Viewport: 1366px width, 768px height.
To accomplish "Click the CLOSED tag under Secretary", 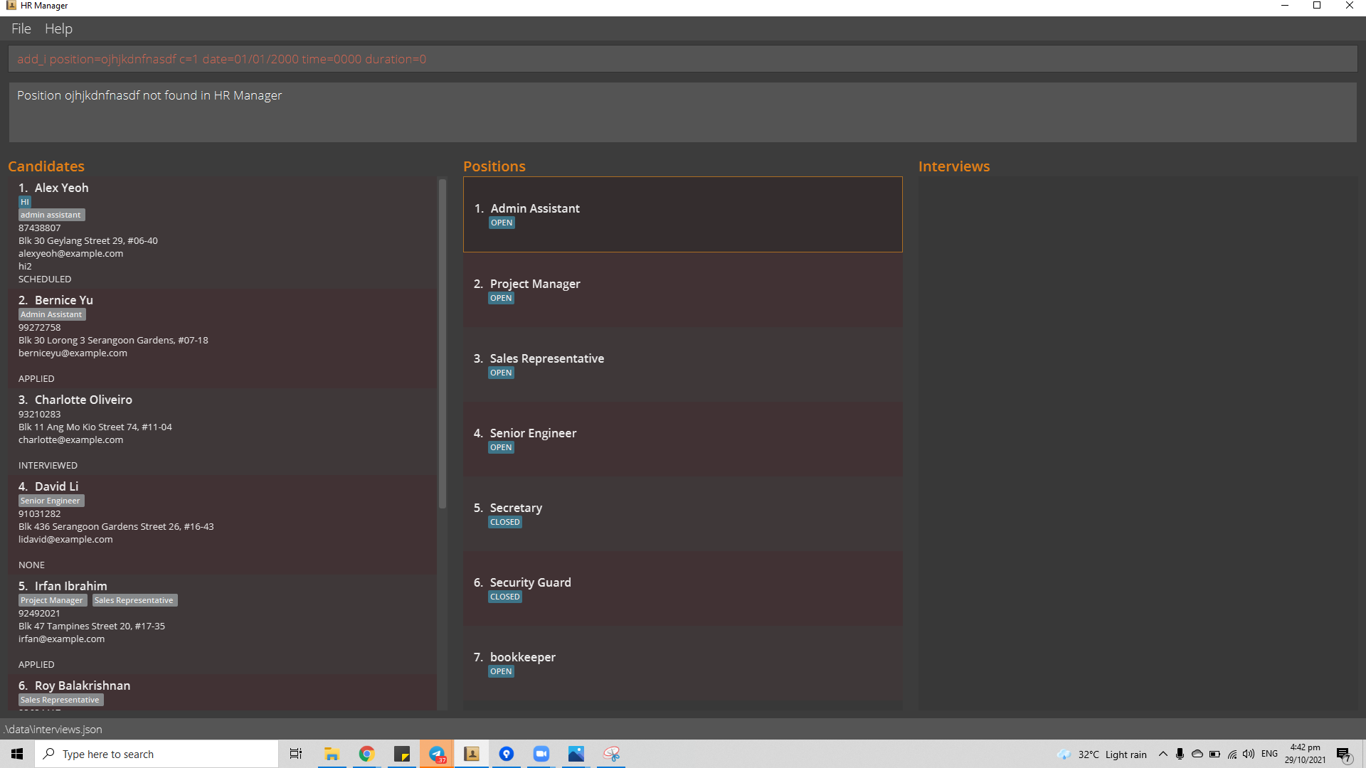I will point(504,522).
